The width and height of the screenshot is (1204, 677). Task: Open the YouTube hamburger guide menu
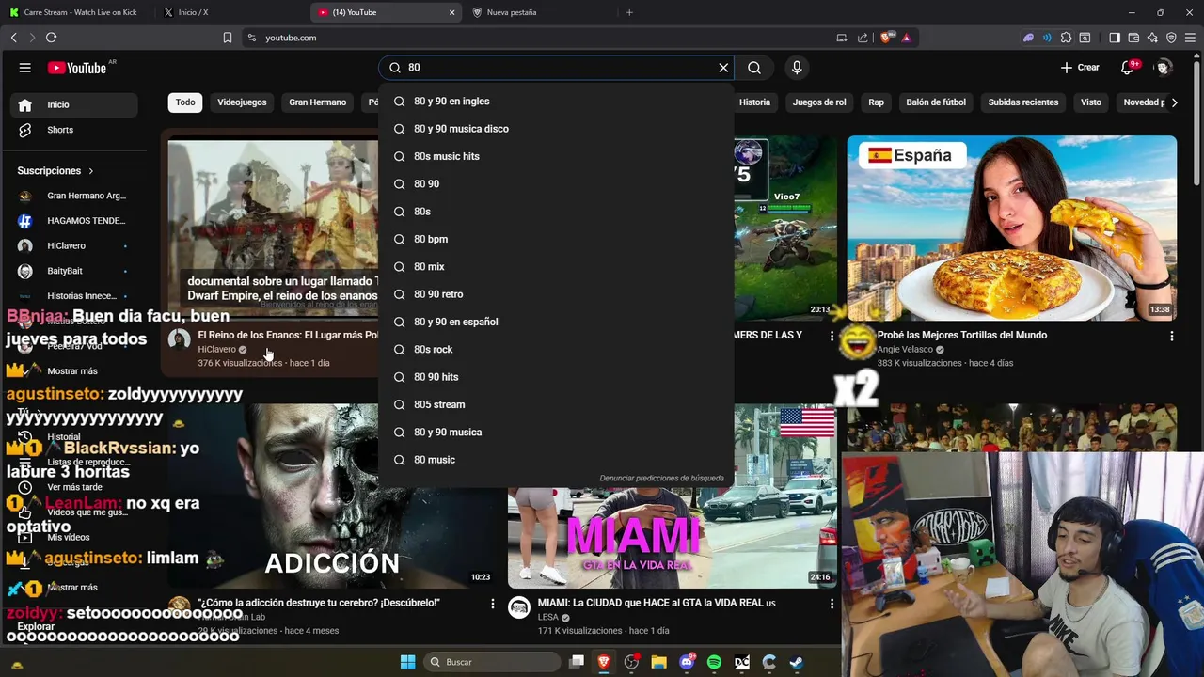click(x=25, y=68)
